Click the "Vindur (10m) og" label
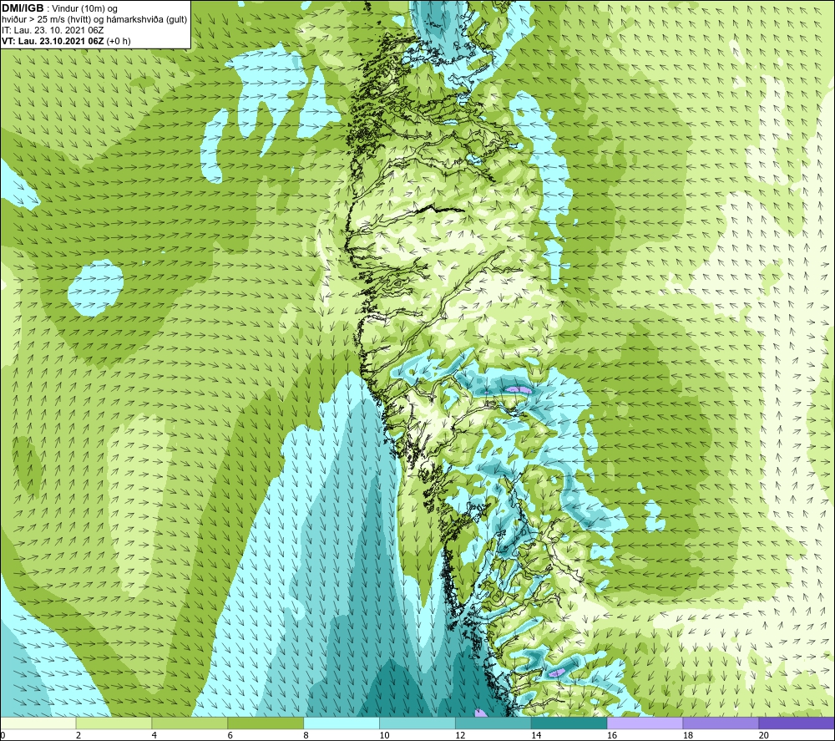This screenshot has height=741, width=835. point(84,8)
